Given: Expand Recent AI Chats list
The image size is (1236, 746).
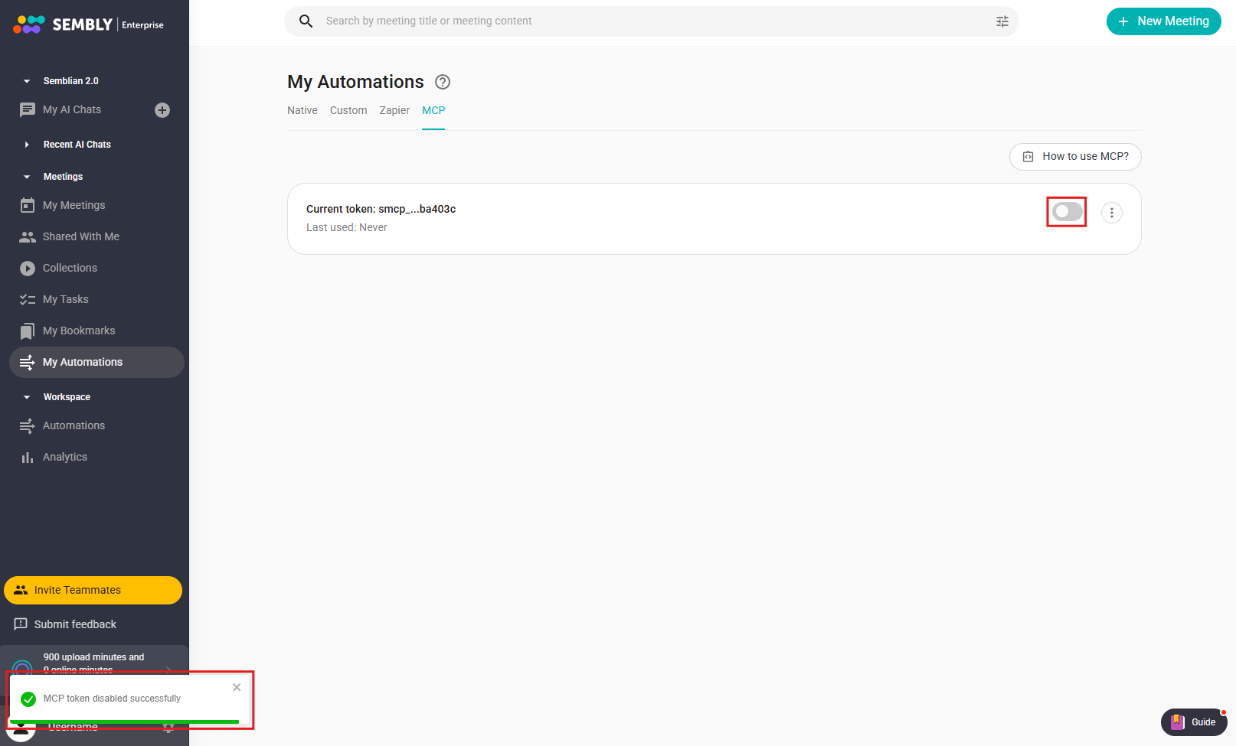Looking at the screenshot, I should coord(27,145).
